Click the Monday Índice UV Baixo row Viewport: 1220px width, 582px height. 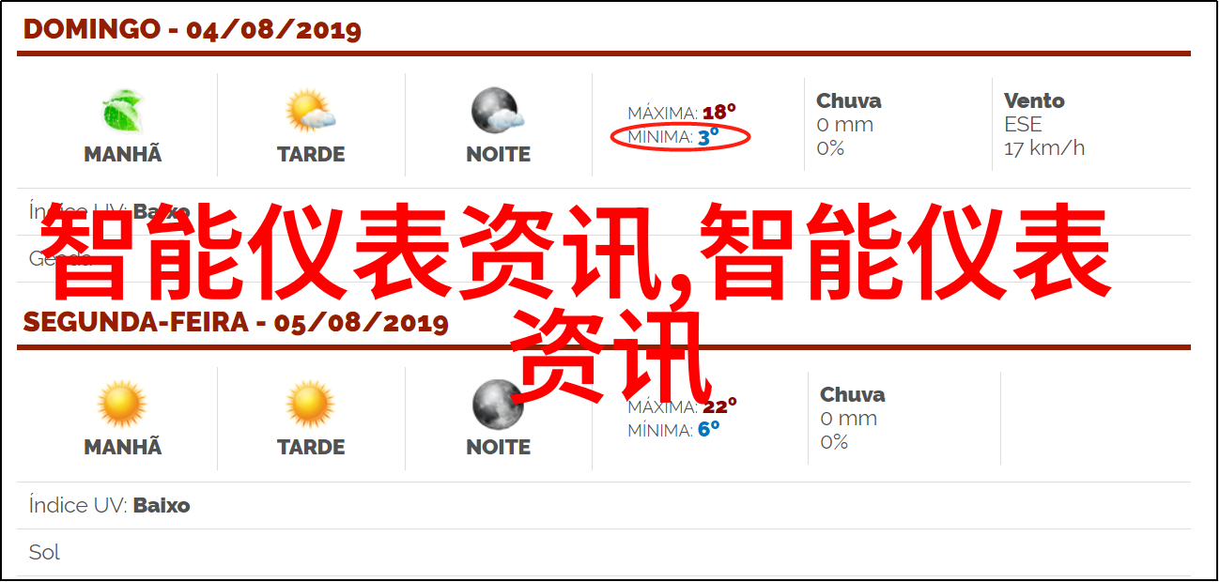pyautogui.click(x=604, y=505)
